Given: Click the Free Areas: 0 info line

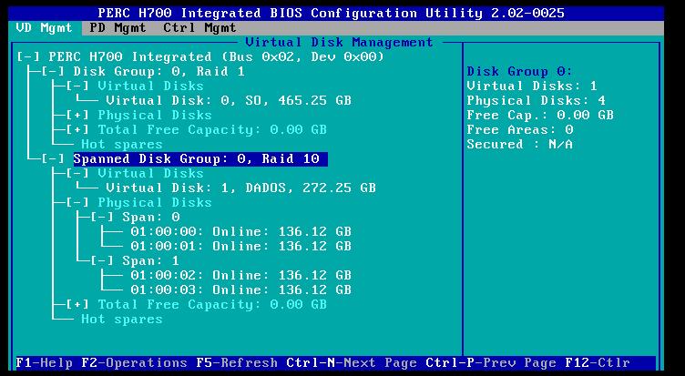Looking at the screenshot, I should coord(519,129).
